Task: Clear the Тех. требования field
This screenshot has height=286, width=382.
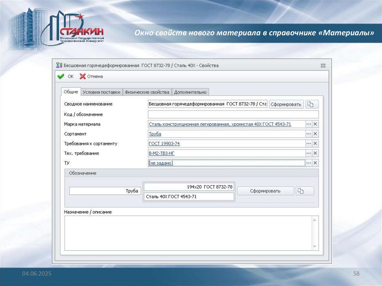Action: tap(315, 153)
